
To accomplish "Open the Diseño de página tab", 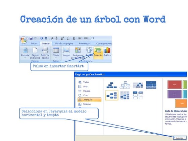I will pyautogui.click(x=64, y=44).
